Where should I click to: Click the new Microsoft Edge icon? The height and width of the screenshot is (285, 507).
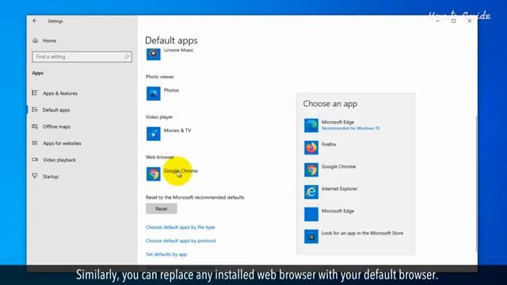click(311, 125)
